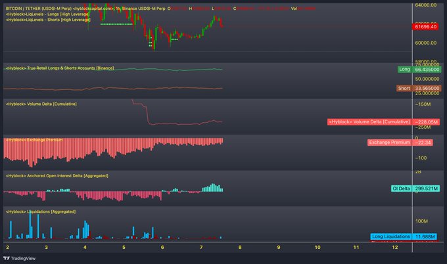This screenshot has height=264, width=447.
Task: Click date 10 on the time axis
Action: [318, 247]
